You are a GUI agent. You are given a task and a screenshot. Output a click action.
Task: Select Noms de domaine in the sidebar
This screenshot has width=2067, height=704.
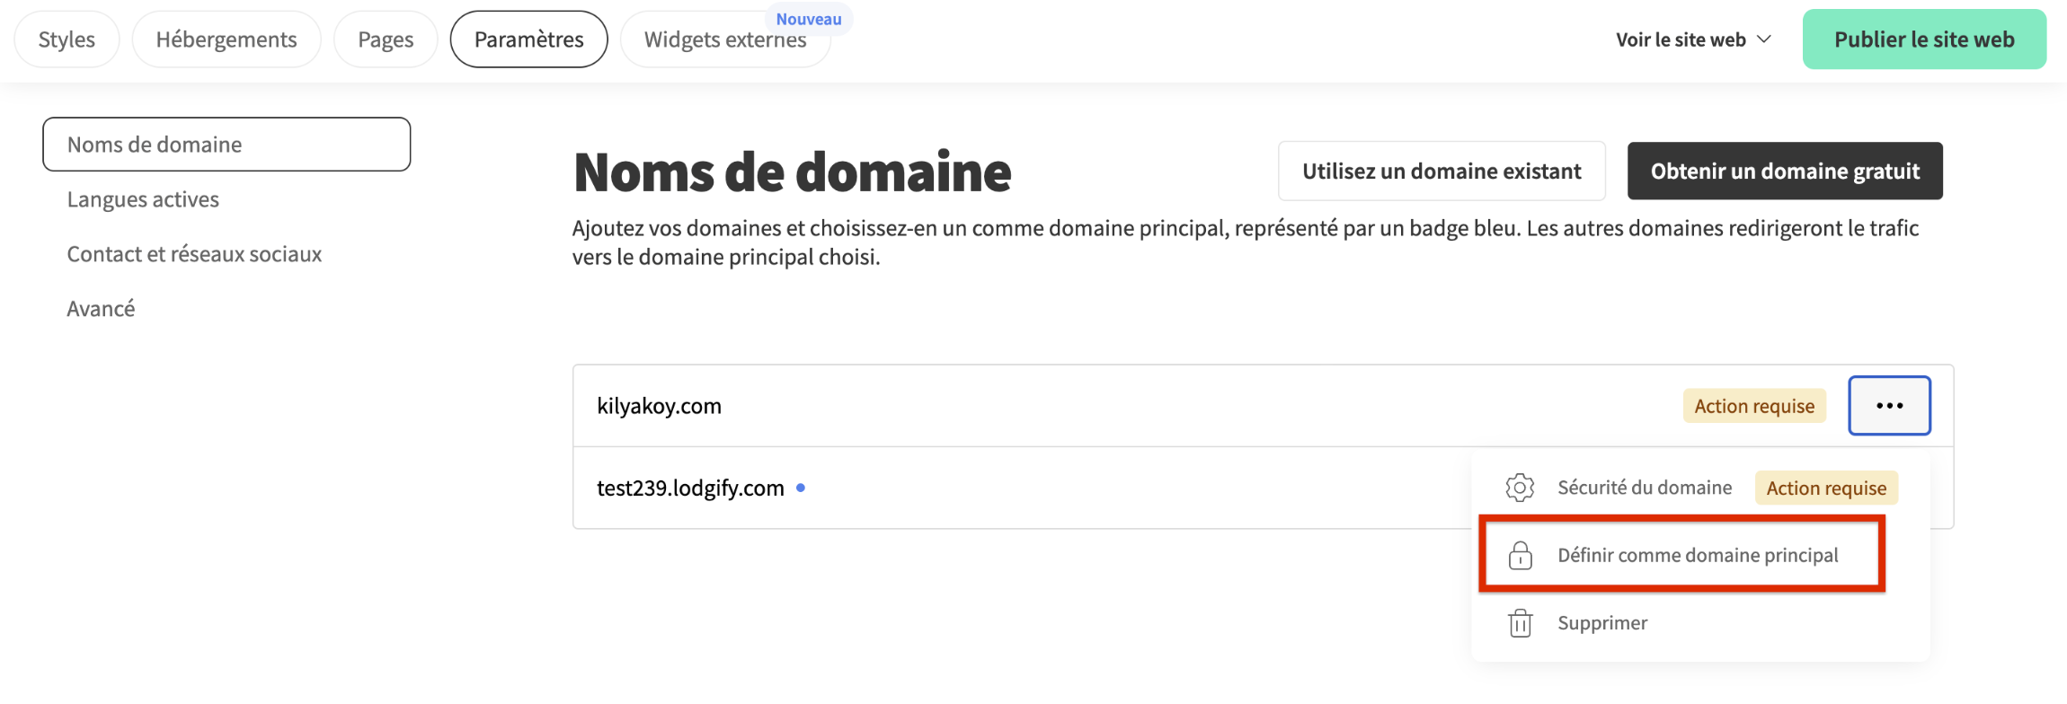[226, 145]
